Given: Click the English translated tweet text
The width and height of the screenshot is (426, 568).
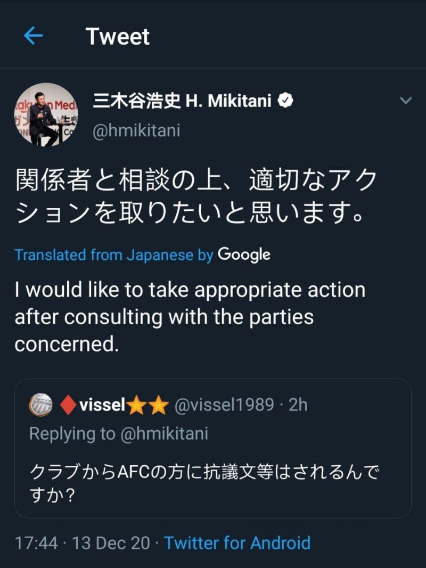Looking at the screenshot, I should pos(190,317).
